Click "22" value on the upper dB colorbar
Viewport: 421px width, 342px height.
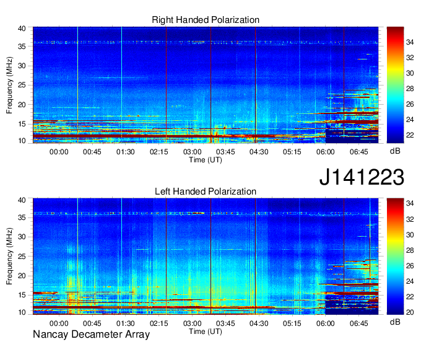coord(410,135)
